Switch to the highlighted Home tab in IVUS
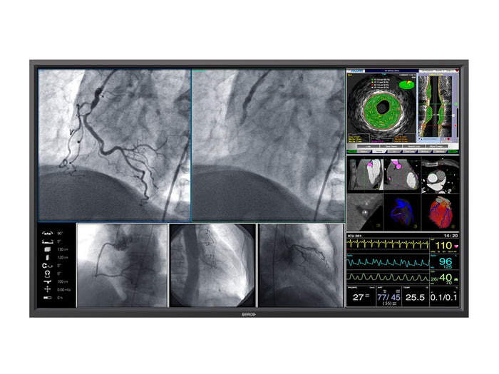Image resolution: width=499 pixels, height=374 pixels. point(379,151)
